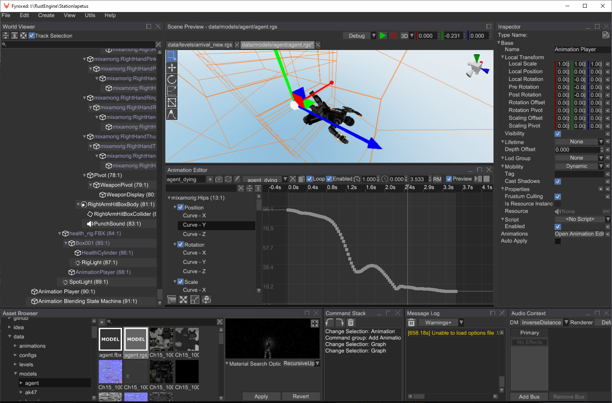The width and height of the screenshot is (612, 403).
Task: Click Add Bus button
Action: [x=529, y=397]
